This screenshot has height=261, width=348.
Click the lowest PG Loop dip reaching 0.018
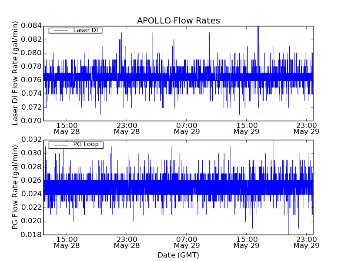tap(288, 234)
